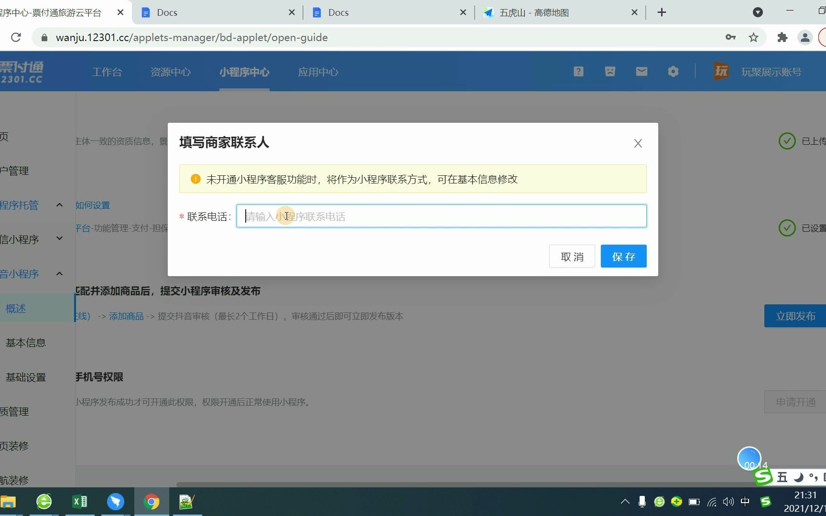Show hidden system tray icons
This screenshot has width=826, height=516.
[x=625, y=502]
